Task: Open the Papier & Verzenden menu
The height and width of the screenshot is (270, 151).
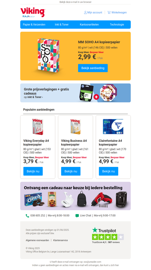Action: point(34,25)
